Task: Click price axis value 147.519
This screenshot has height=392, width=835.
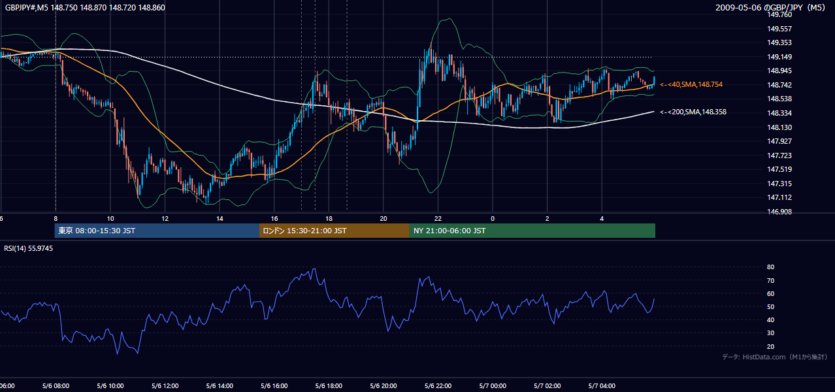Action: (x=779, y=169)
